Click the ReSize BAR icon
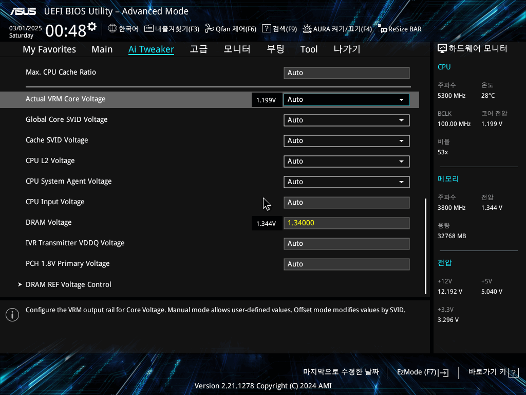The image size is (526, 395). tap(382, 29)
